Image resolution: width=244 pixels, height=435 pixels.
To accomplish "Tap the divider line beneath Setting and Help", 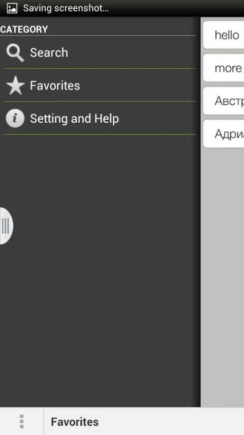I will [100, 134].
